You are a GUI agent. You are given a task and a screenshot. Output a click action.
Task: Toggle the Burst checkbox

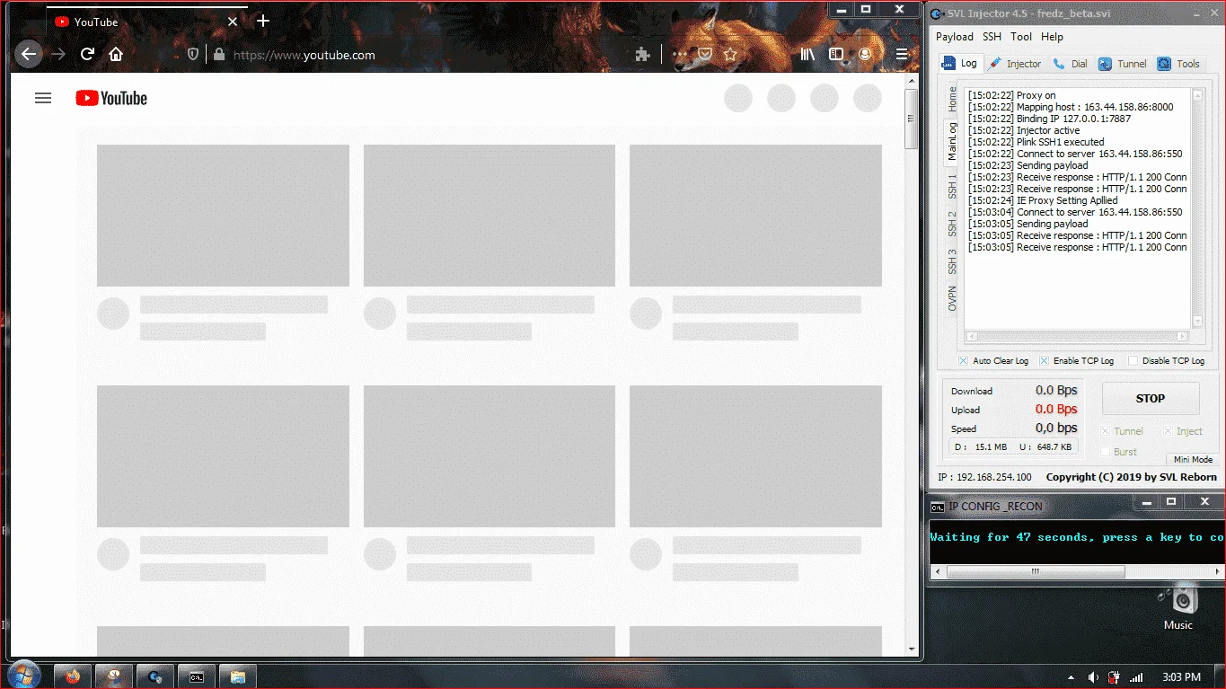pyautogui.click(x=1106, y=452)
